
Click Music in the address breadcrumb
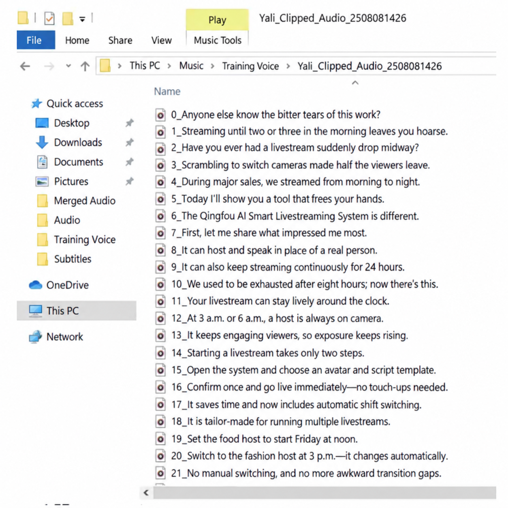tap(191, 66)
